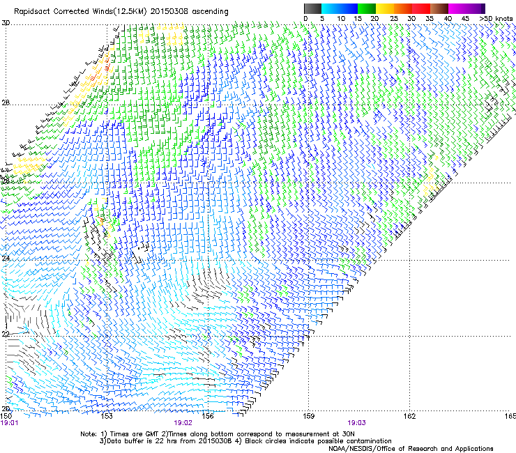Click the yellow 20-25 knots legend color
The height and width of the screenshot is (453, 516).
385,8
